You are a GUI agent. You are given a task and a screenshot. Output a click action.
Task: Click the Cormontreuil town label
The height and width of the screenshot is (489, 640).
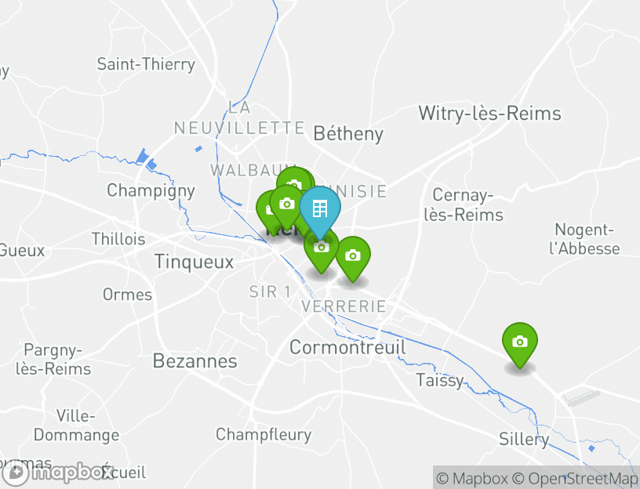coord(347,347)
